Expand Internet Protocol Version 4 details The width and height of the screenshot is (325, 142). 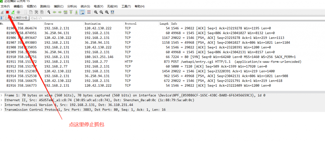pos(2,105)
